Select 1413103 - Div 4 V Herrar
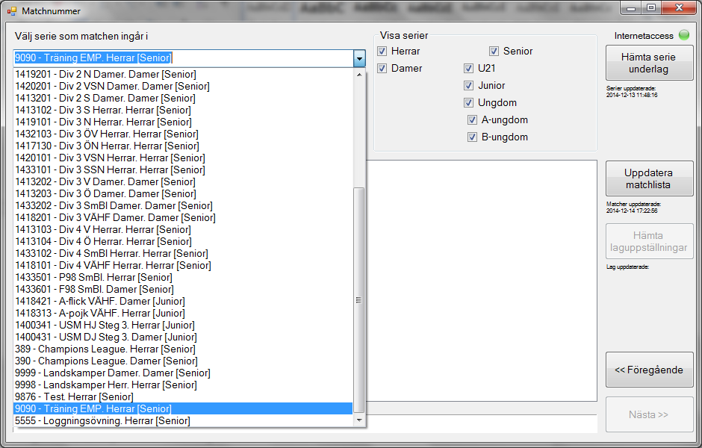The image size is (702, 448). click(183, 229)
